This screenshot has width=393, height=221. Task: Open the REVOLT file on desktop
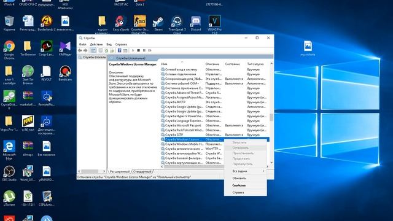click(x=47, y=73)
